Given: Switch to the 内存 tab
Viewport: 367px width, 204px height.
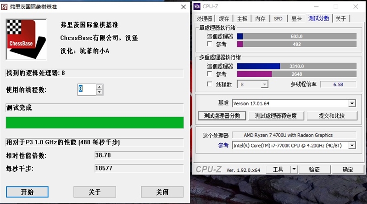Looking at the screenshot, I should coord(260,19).
